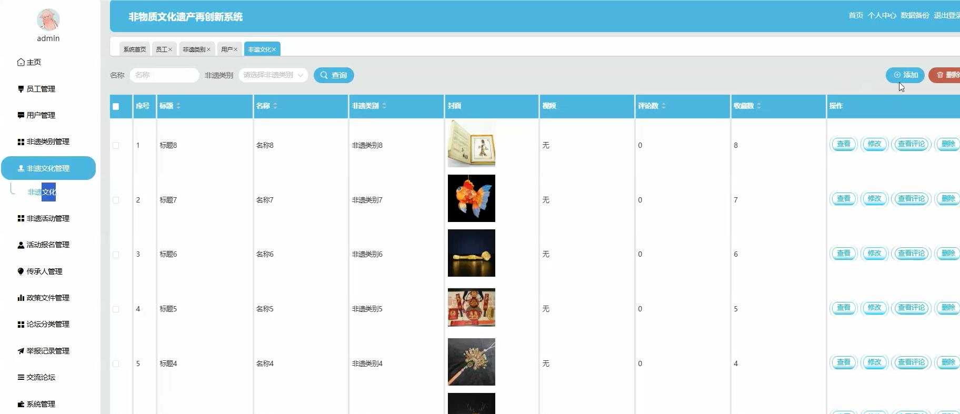Open cover thumbnail for 标题8

click(472, 144)
